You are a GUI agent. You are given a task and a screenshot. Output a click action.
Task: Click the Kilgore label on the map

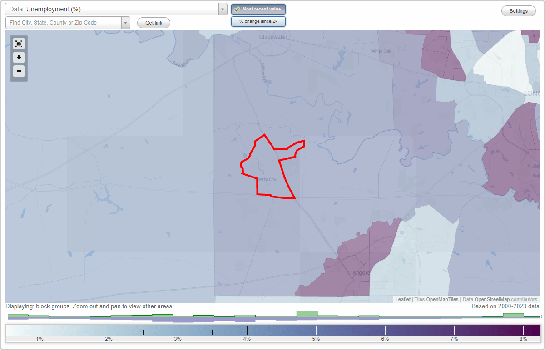click(x=362, y=273)
